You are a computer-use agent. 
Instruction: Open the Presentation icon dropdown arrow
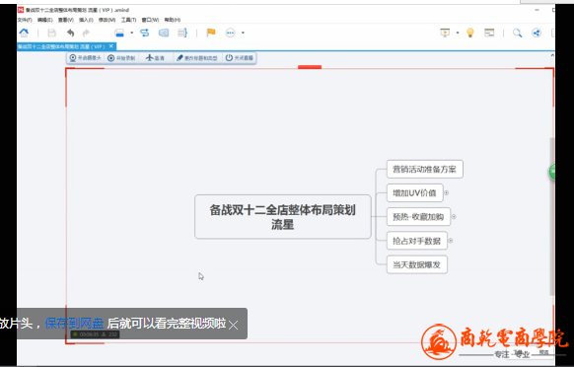coord(458,33)
